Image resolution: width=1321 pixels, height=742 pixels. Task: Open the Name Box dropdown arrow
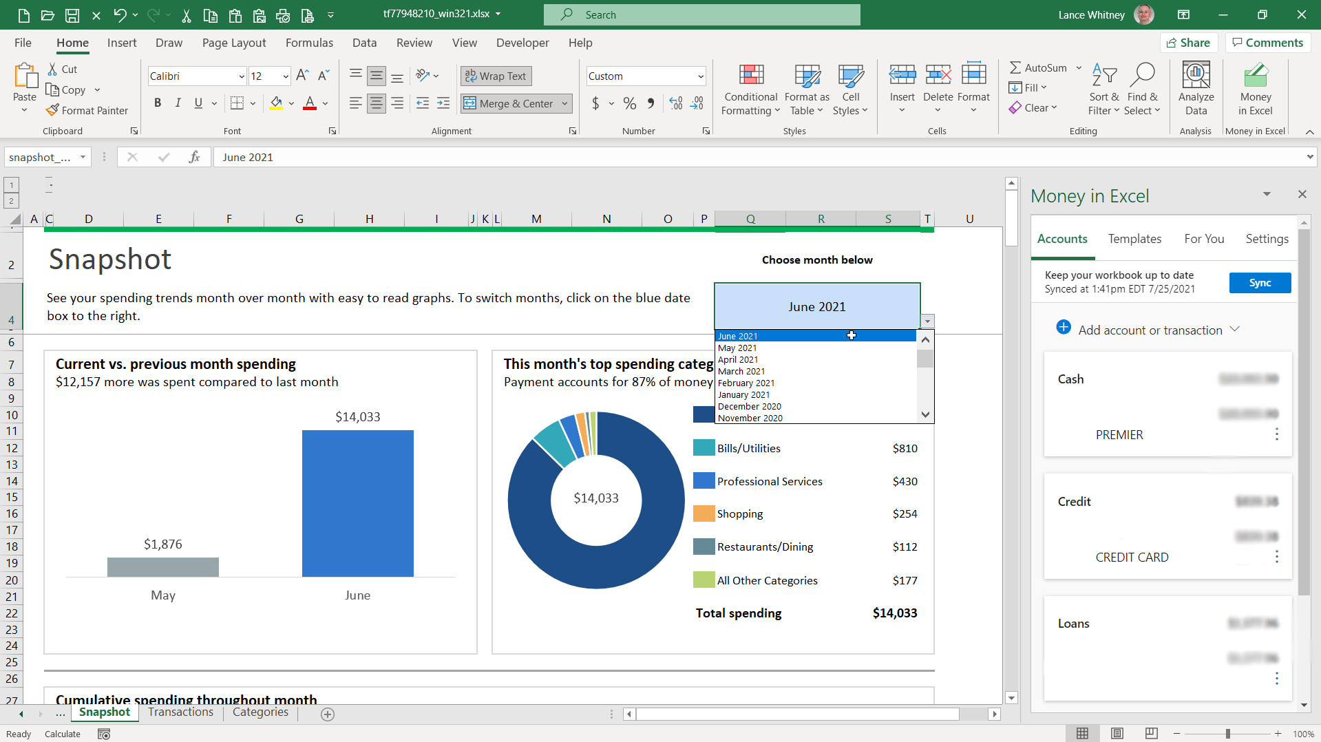[83, 157]
